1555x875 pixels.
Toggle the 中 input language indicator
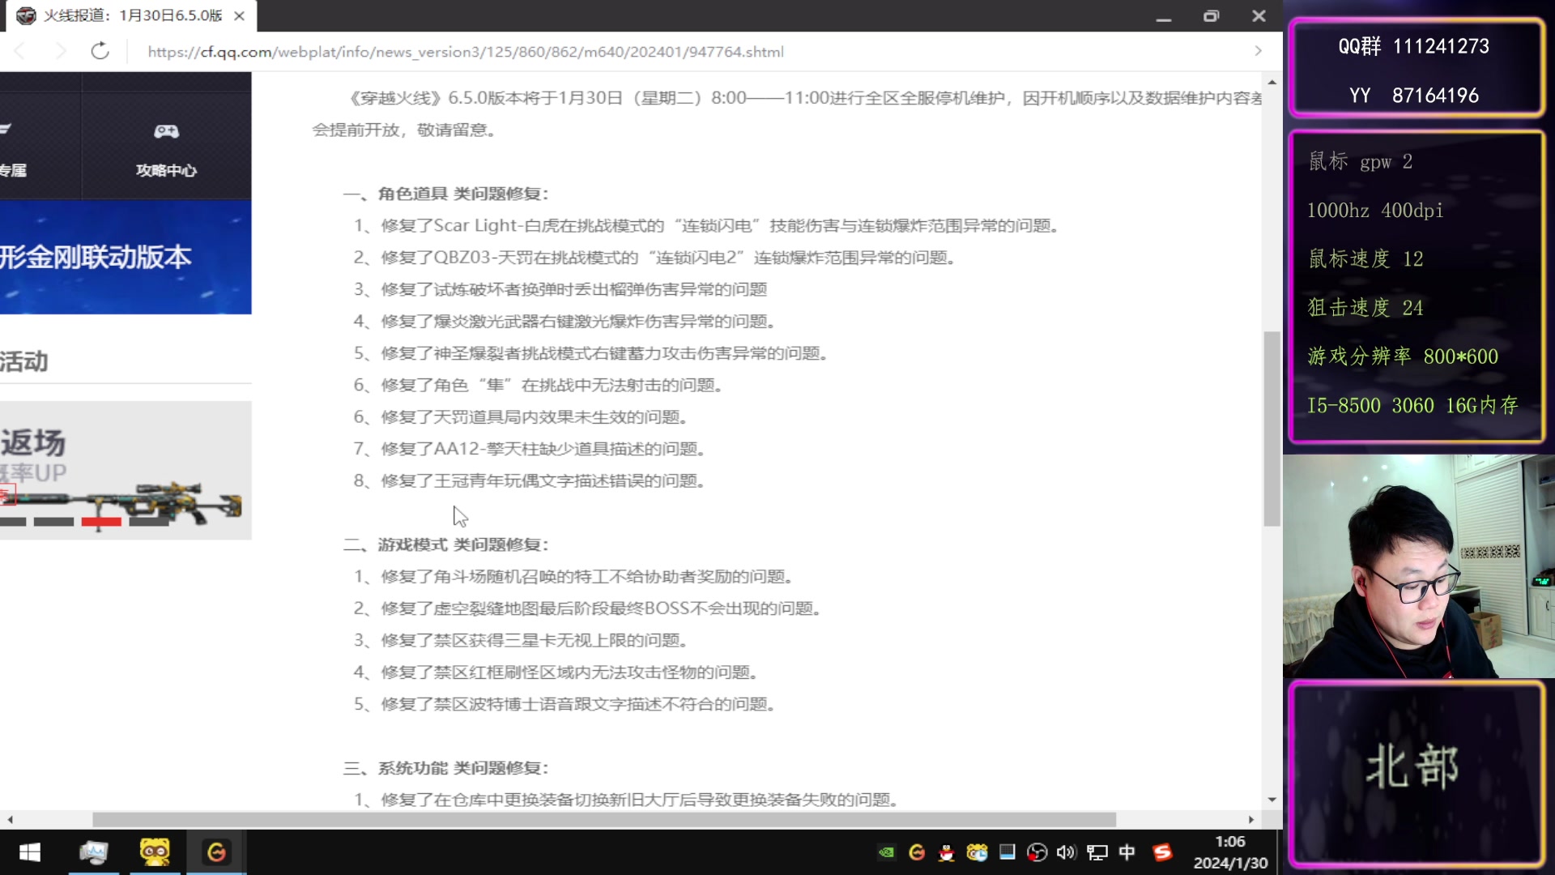click(x=1127, y=852)
